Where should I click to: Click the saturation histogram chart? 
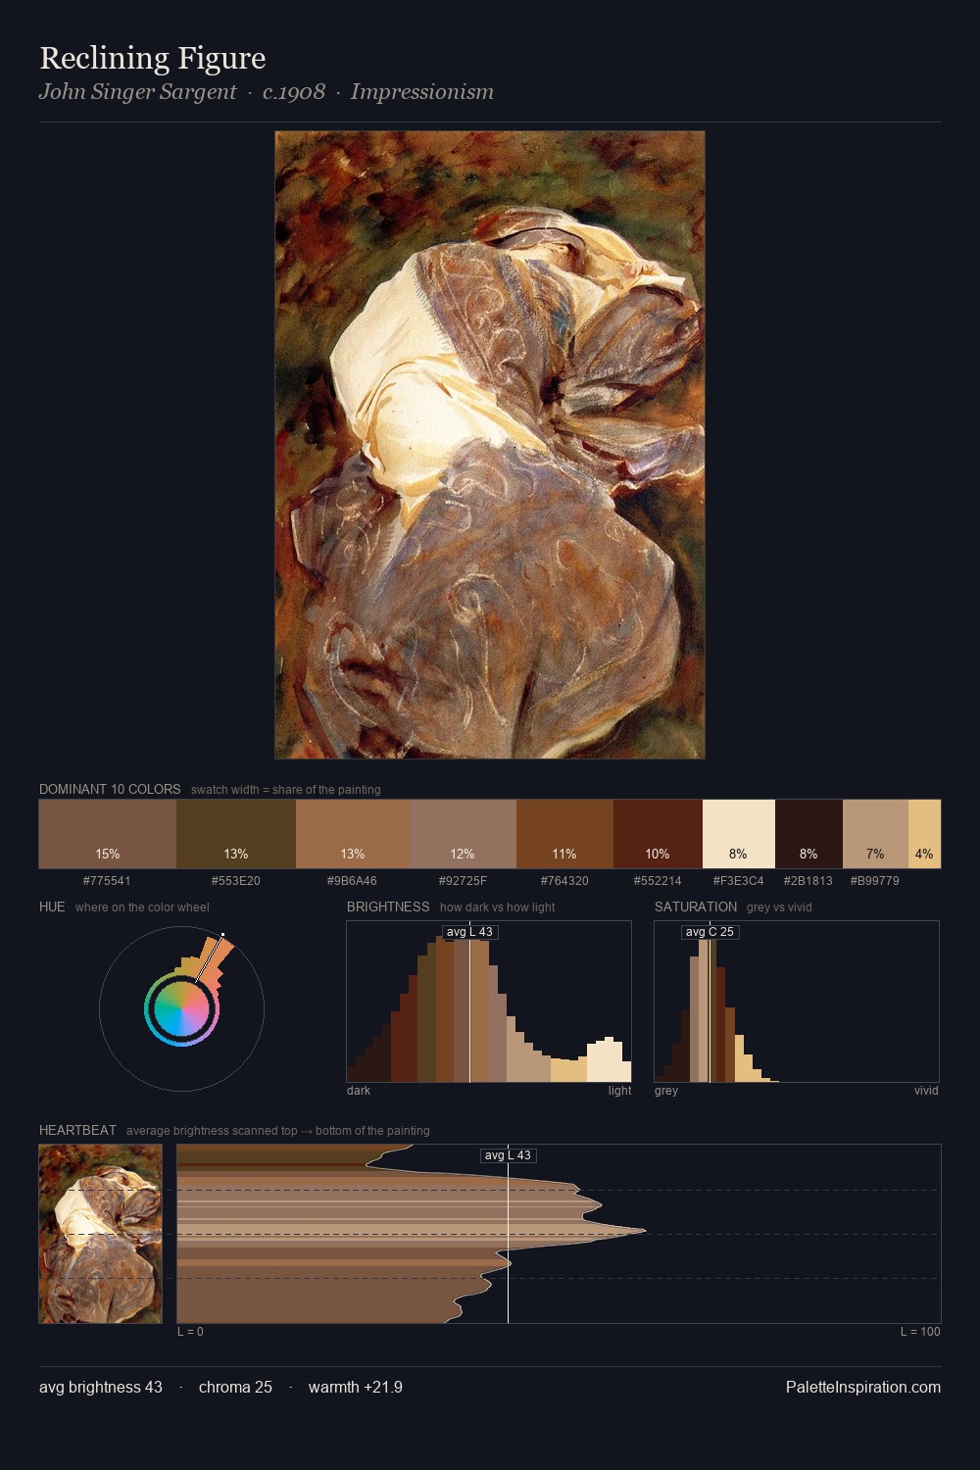tap(797, 1002)
